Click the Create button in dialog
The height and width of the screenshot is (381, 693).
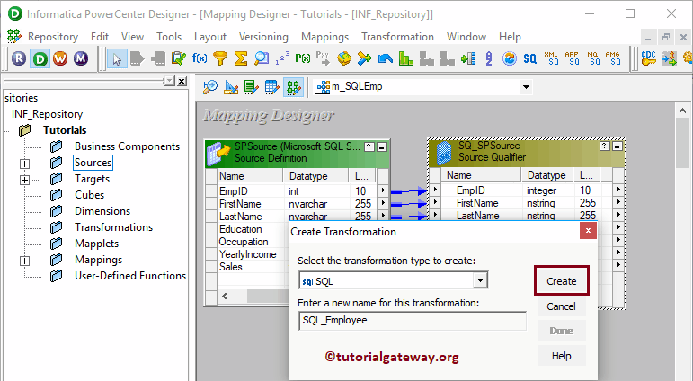pos(561,280)
